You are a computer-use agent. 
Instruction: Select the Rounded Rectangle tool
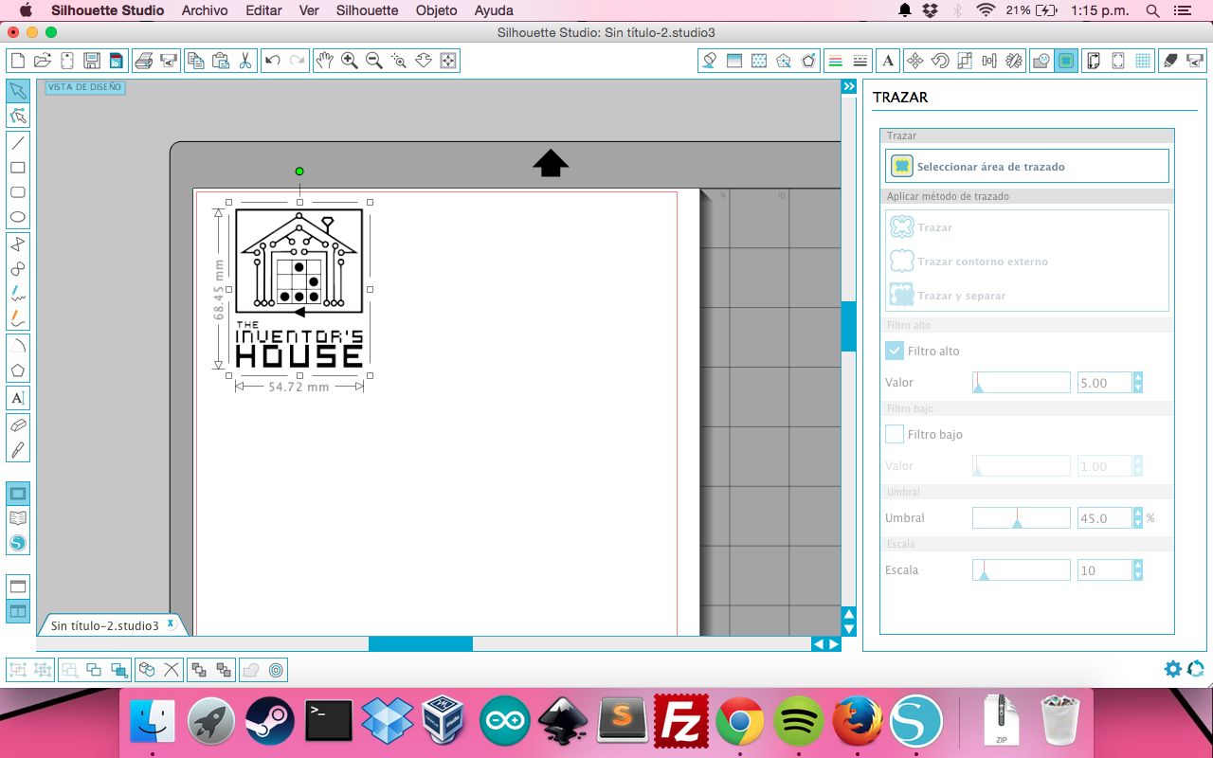pos(18,192)
